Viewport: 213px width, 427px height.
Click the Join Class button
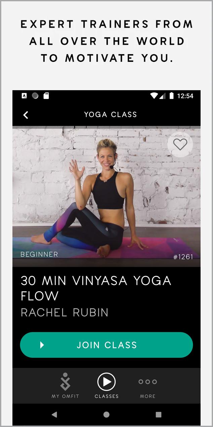click(x=106, y=345)
